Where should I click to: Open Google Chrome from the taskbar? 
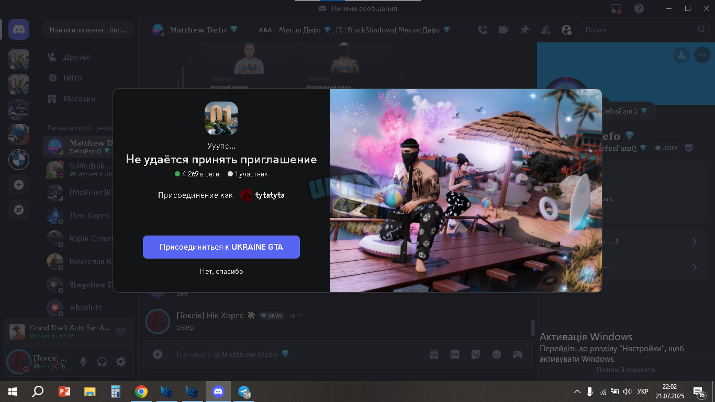[141, 392]
